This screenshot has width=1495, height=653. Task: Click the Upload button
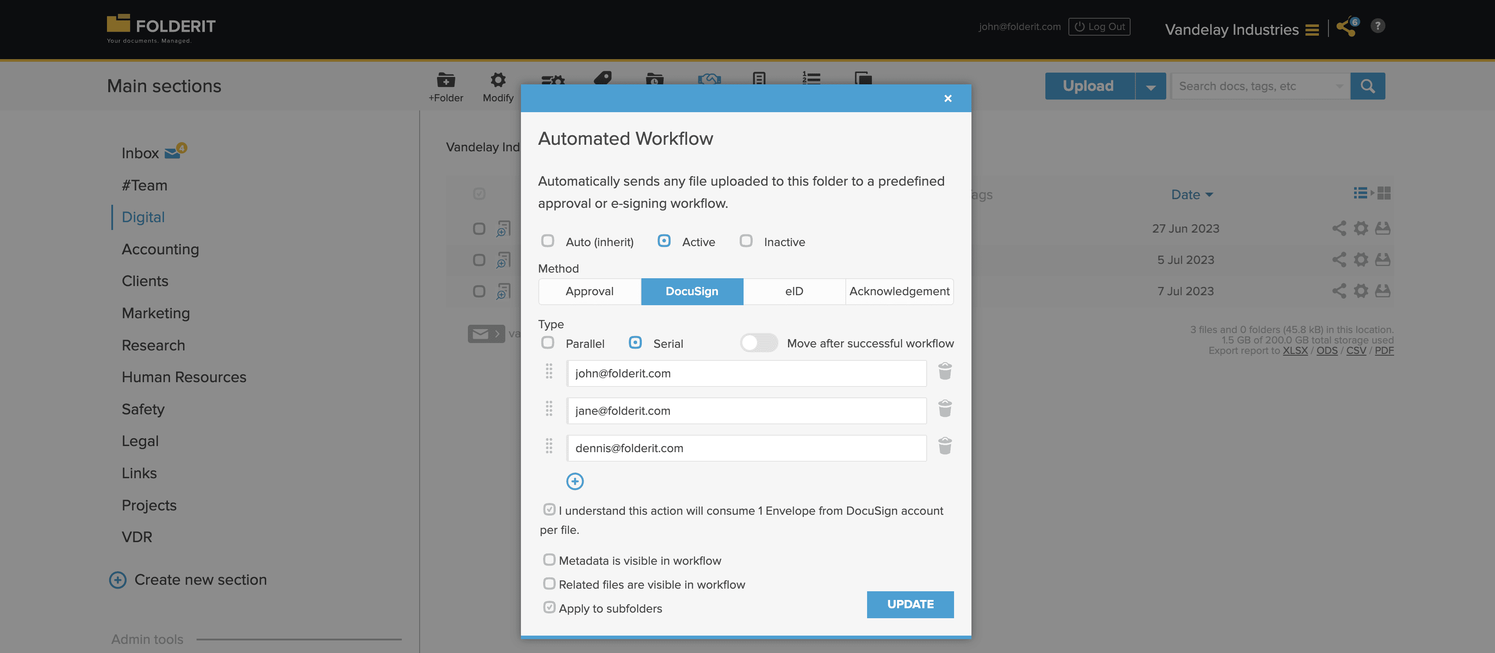pyautogui.click(x=1089, y=86)
